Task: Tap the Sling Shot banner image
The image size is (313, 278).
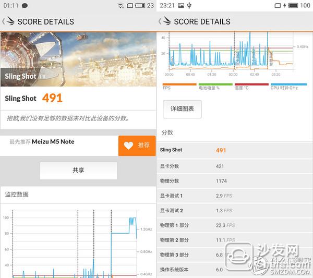Action: (x=78, y=59)
